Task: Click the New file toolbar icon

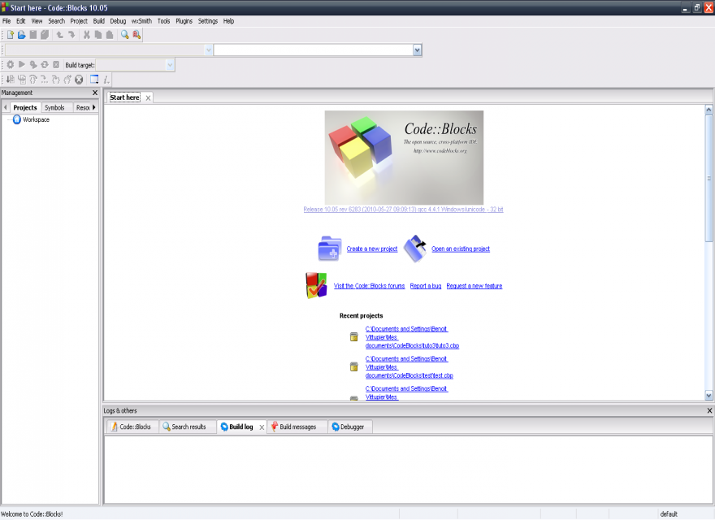Action: point(11,35)
